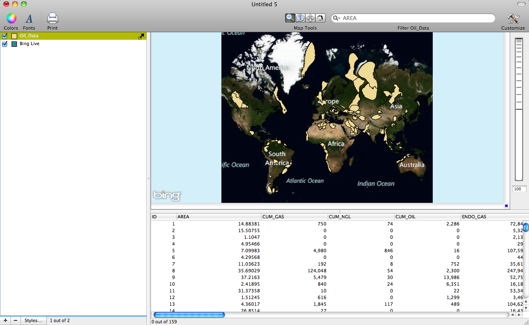The width and height of the screenshot is (529, 325).
Task: Open the Customize toolbar panel
Action: click(x=513, y=18)
